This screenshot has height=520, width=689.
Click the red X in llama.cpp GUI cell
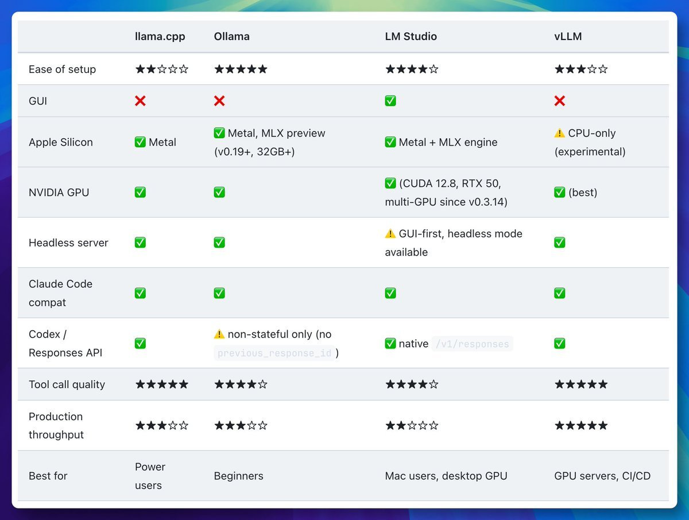(x=140, y=101)
